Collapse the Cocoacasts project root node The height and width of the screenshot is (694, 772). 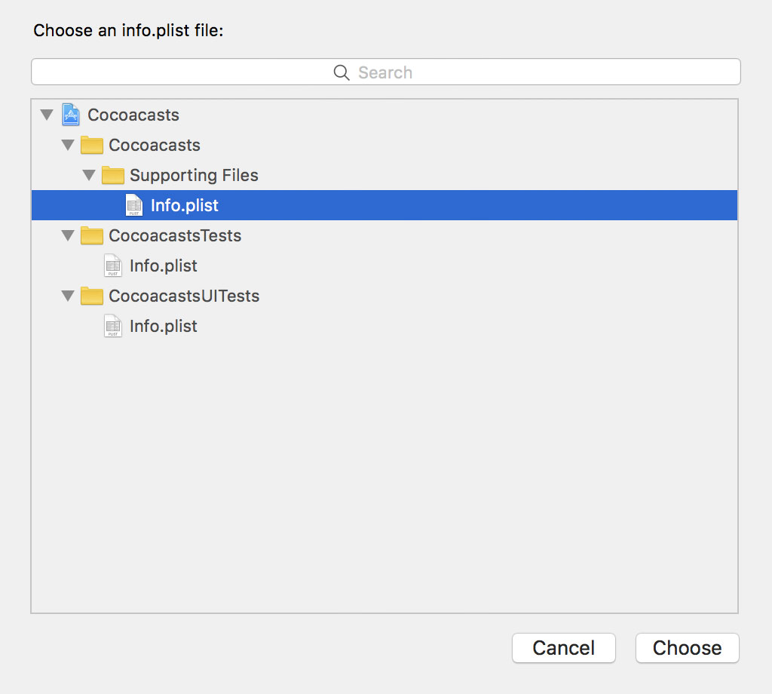coord(47,115)
